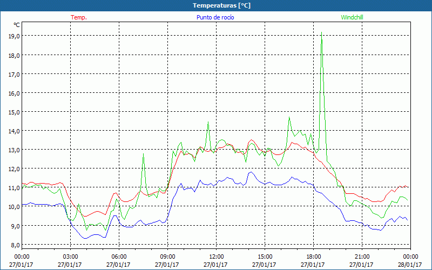This screenshot has height=270, width=432.
Task: Click the 12:00 time axis label
Action: (x=217, y=257)
